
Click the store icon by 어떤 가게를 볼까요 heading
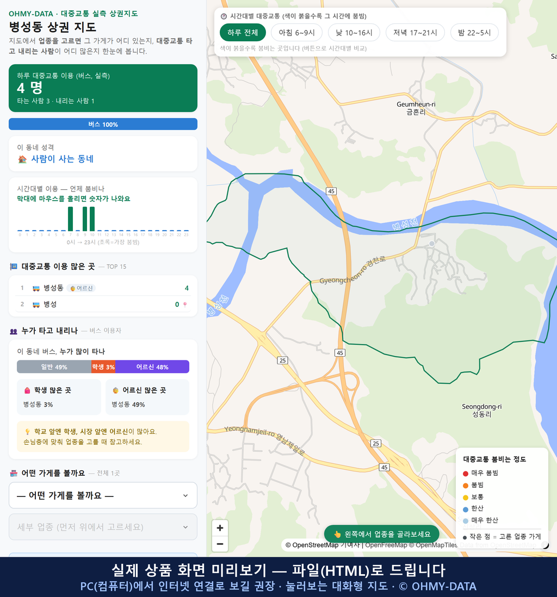[x=14, y=473]
